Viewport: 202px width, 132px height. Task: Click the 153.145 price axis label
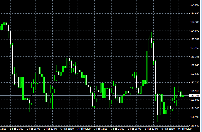(195, 56)
